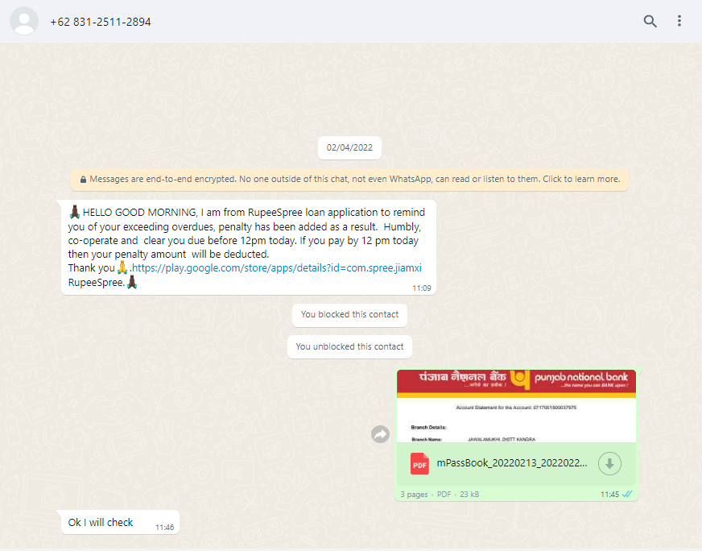Click "You unblocked this contact" notice

pos(349,346)
